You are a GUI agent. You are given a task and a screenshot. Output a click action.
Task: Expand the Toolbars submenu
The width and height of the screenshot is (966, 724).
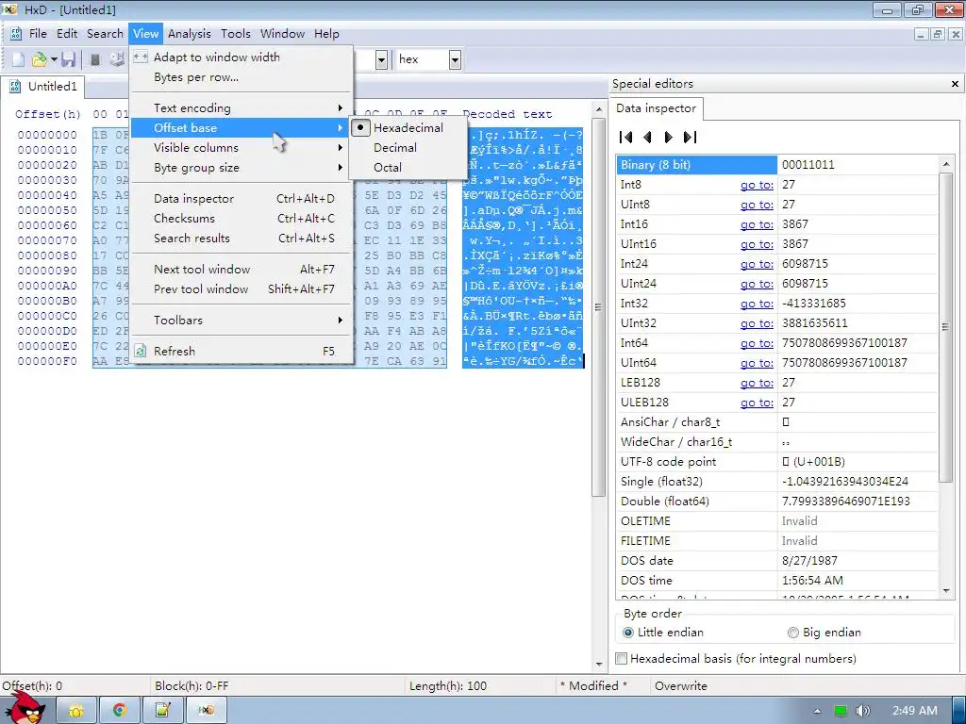242,321
